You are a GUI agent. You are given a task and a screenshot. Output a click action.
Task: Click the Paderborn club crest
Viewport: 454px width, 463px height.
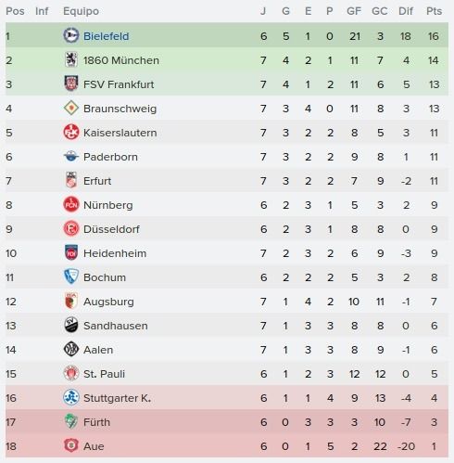(71, 156)
